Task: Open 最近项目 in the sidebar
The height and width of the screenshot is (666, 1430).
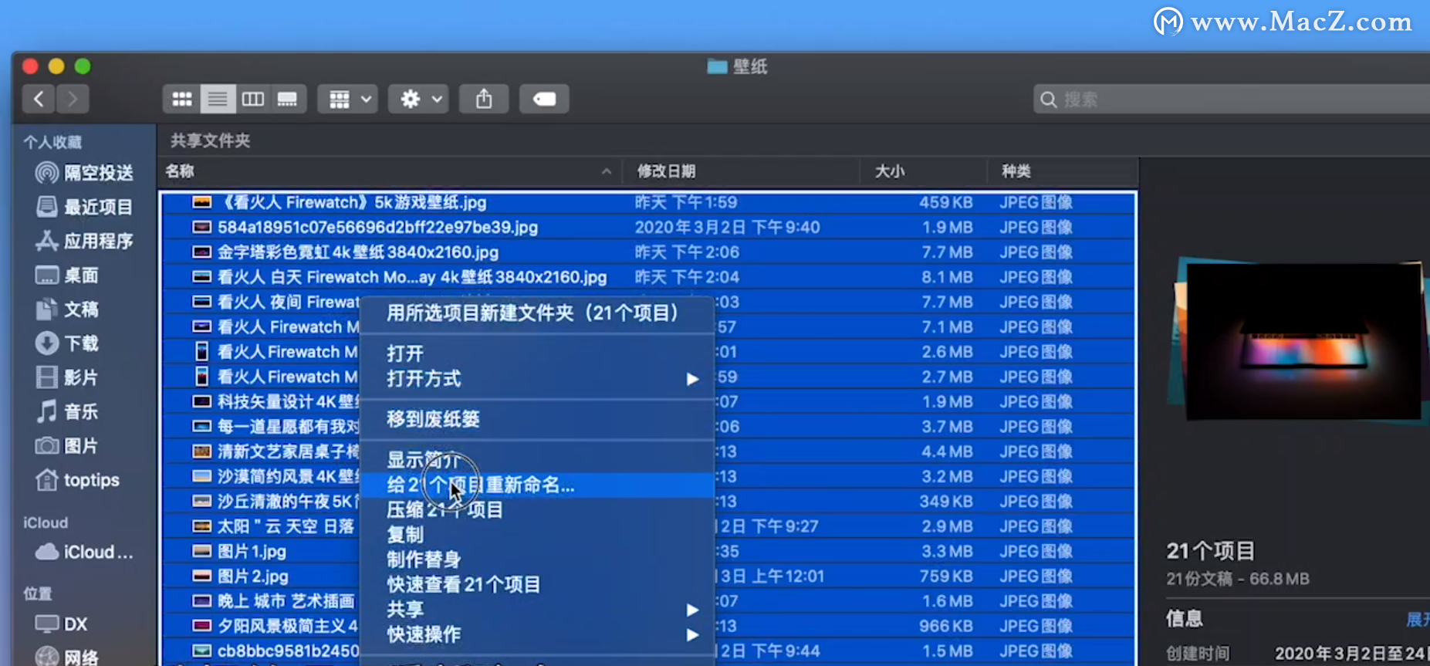Action: (x=84, y=207)
